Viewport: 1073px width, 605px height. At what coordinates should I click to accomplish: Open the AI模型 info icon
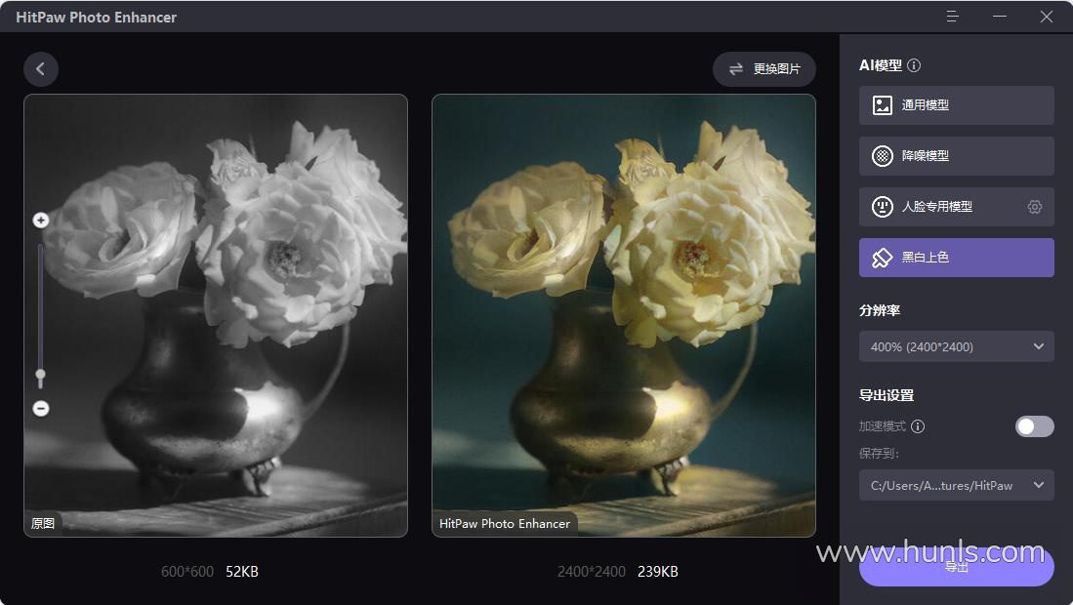click(914, 65)
